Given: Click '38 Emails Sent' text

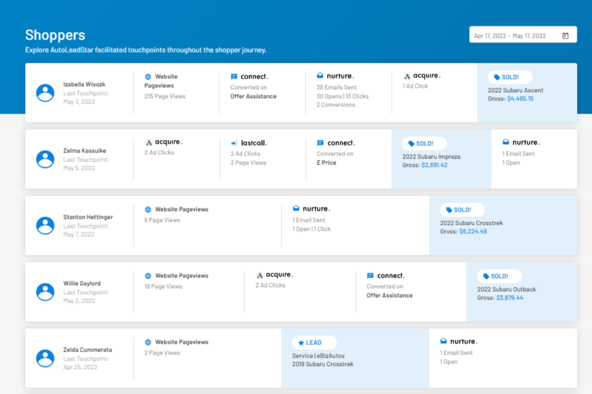Looking at the screenshot, I should click(336, 87).
